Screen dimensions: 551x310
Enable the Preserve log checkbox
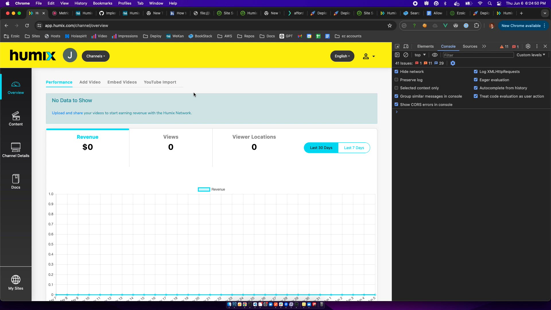396,80
